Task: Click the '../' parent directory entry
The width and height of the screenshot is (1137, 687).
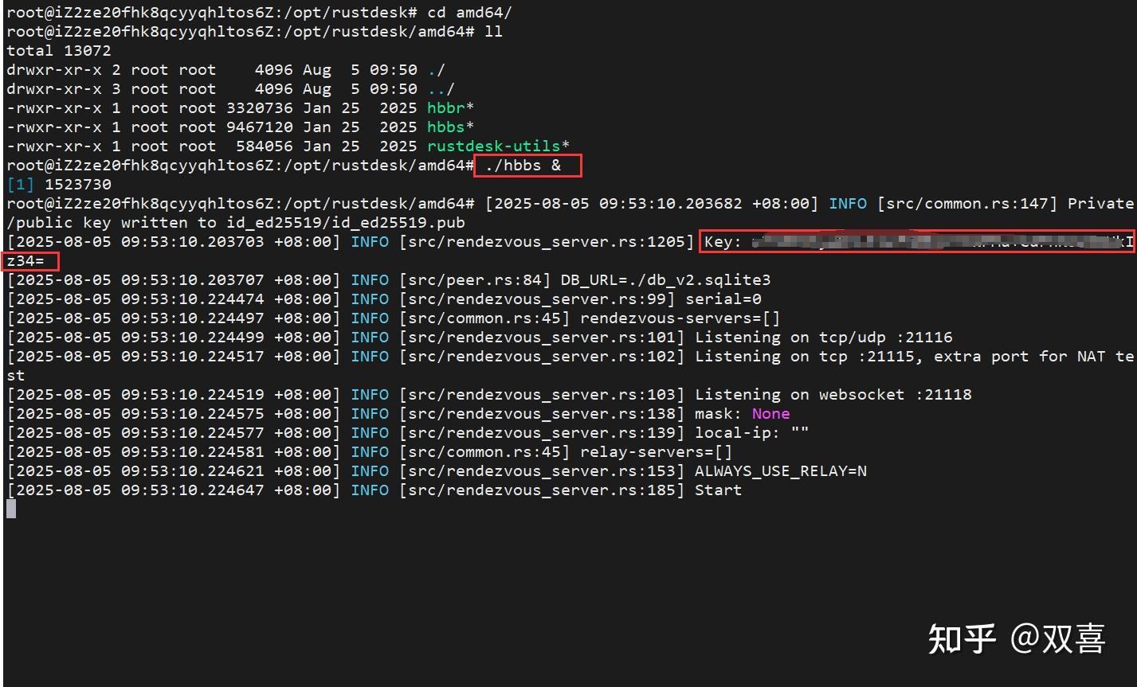Action: [x=441, y=89]
